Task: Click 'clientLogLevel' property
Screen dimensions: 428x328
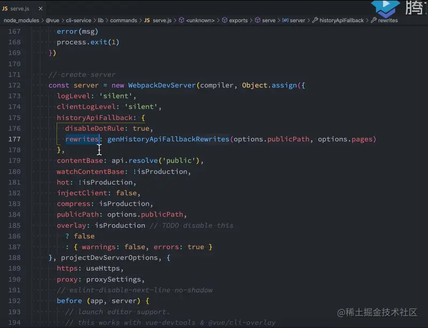Action: tap(86, 107)
